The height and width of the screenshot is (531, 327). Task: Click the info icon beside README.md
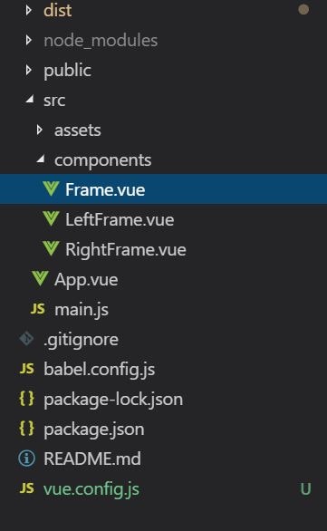[x=27, y=459]
